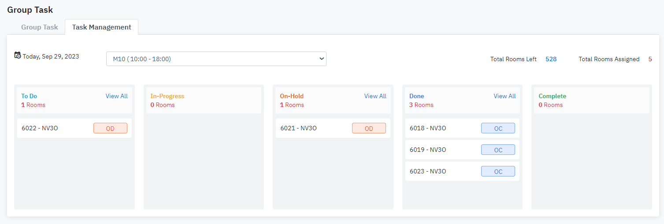Screen dimensions: 664x224
Task: Click the Complete column header
Action: [552, 96]
